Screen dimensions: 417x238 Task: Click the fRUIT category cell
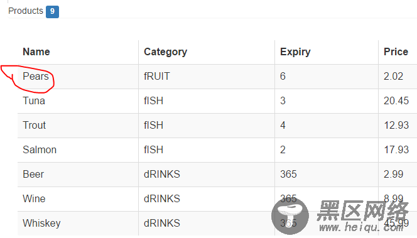pos(156,77)
